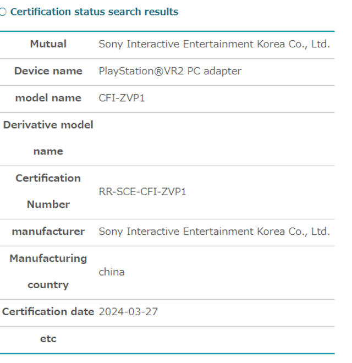The width and height of the screenshot is (352, 363).
Task: Select certification number 'RR-SCE-CFI-ZVP1'
Action: [x=142, y=192]
